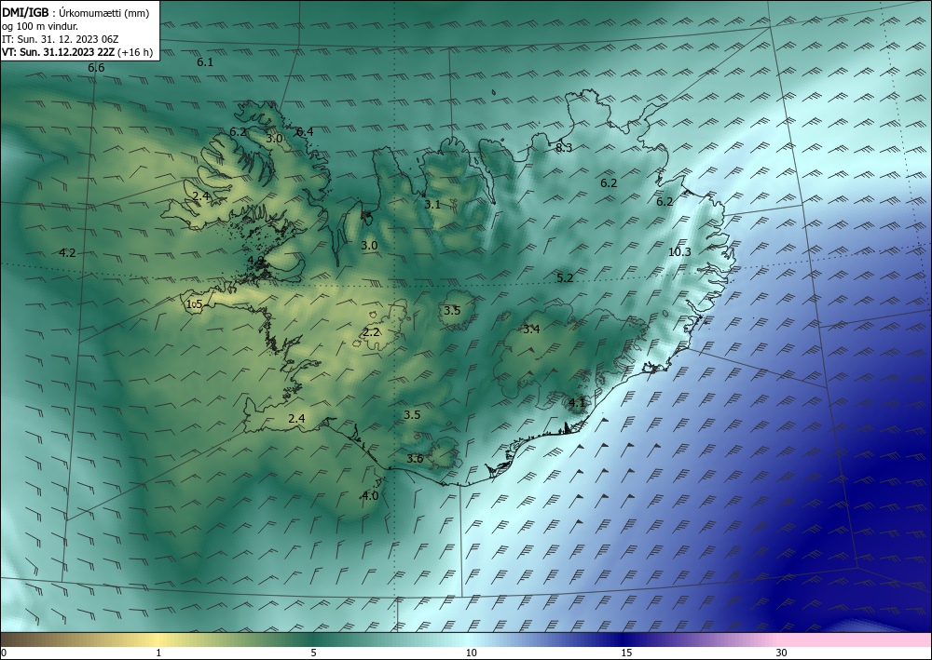Click the 6.1 value label
This screenshot has height=660, width=932.
205,61
